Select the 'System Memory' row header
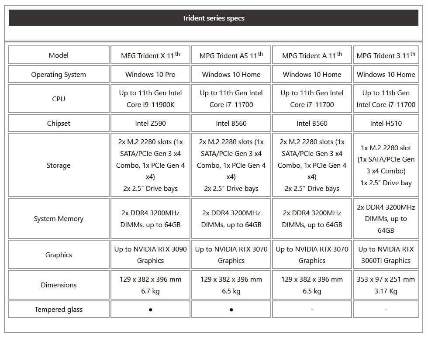 tap(59, 218)
